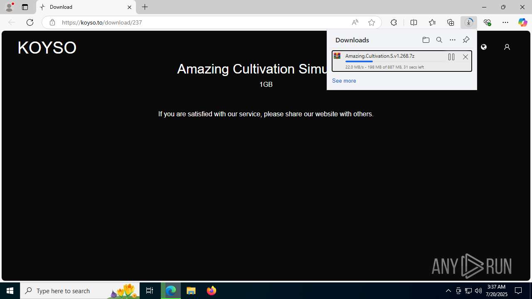532x299 pixels.
Task: Open Microsoft Edge taskbar icon
Action: [171, 291]
